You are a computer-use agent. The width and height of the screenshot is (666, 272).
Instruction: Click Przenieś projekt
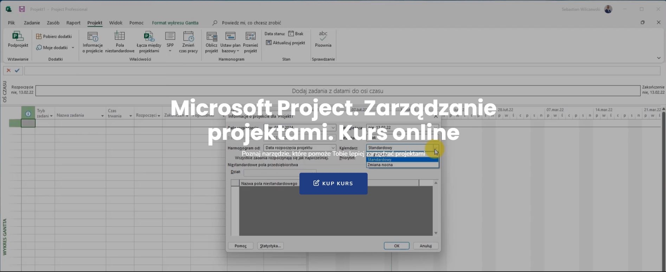(x=251, y=42)
